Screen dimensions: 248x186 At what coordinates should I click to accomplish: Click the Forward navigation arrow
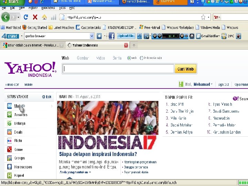pyautogui.click(x=13, y=17)
